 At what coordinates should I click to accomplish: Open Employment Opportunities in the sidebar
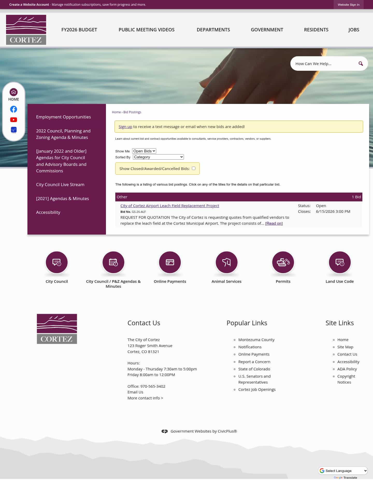63,117
